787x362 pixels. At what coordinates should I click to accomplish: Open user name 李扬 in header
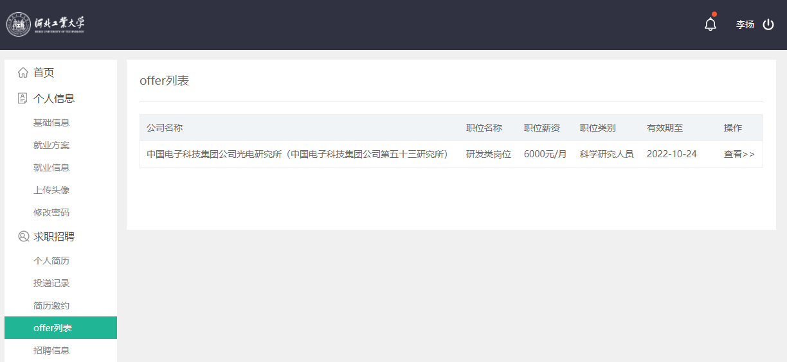point(745,24)
